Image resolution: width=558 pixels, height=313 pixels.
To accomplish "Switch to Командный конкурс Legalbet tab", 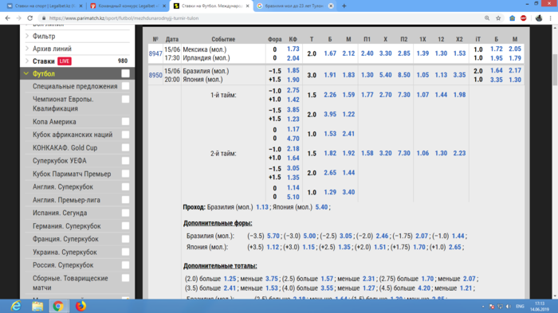I will (x=128, y=6).
